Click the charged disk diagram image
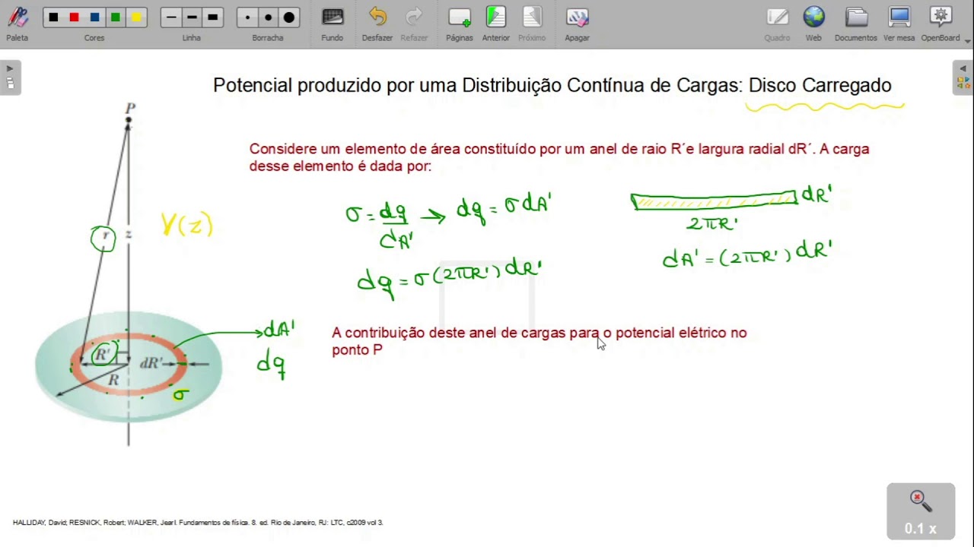Image resolution: width=974 pixels, height=547 pixels. (x=128, y=273)
